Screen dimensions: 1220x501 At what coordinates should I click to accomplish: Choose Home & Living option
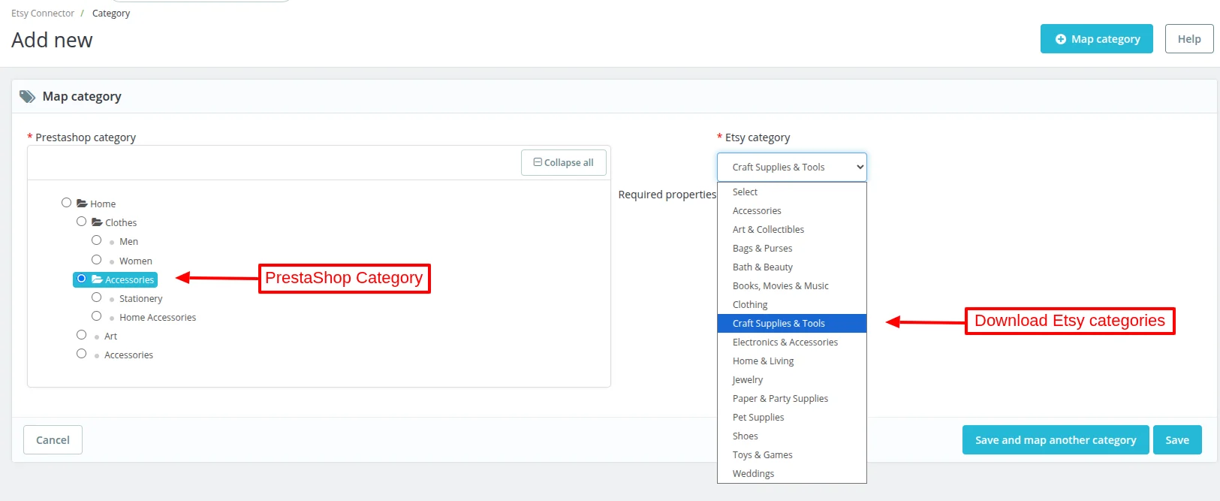tap(792, 361)
